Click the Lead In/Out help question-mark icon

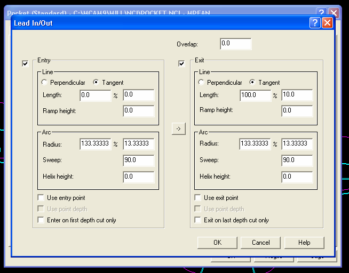pyautogui.click(x=315, y=23)
